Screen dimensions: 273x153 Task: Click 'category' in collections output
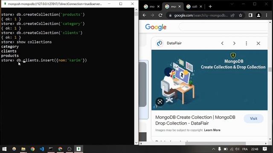point(10,47)
